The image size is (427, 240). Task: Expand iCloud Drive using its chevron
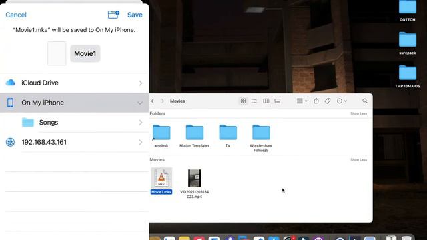pyautogui.click(x=141, y=83)
